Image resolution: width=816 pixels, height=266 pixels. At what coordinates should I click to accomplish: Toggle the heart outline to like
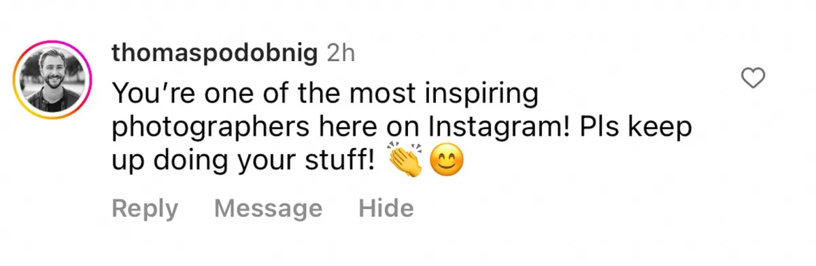[x=753, y=79]
